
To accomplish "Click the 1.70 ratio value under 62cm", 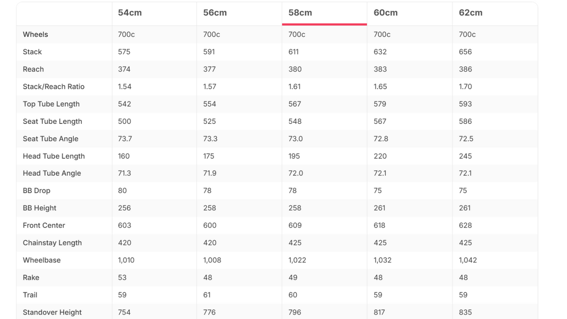I will 465,86.
